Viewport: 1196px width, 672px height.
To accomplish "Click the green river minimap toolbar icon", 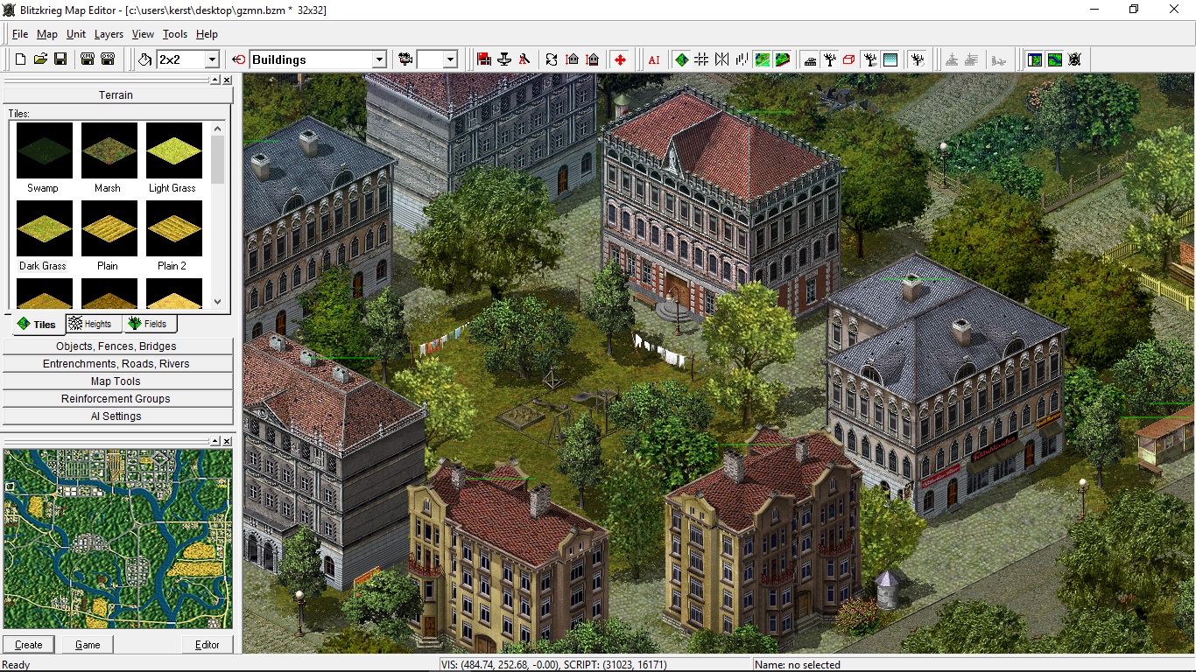I will coord(1055,59).
